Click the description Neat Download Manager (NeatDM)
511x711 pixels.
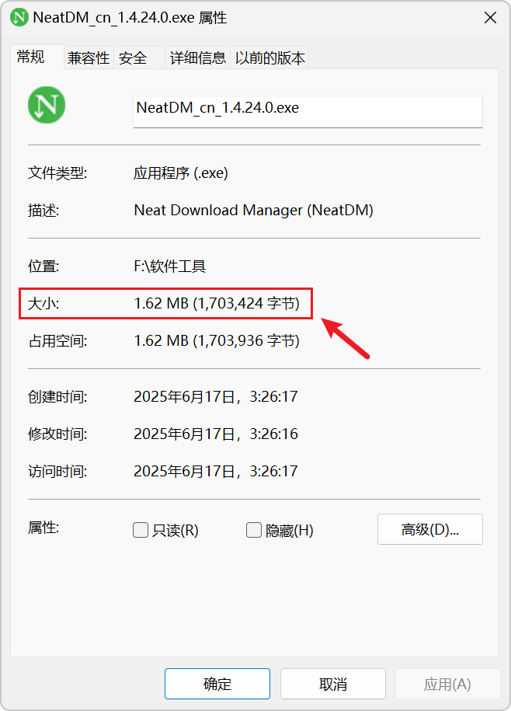(x=254, y=211)
